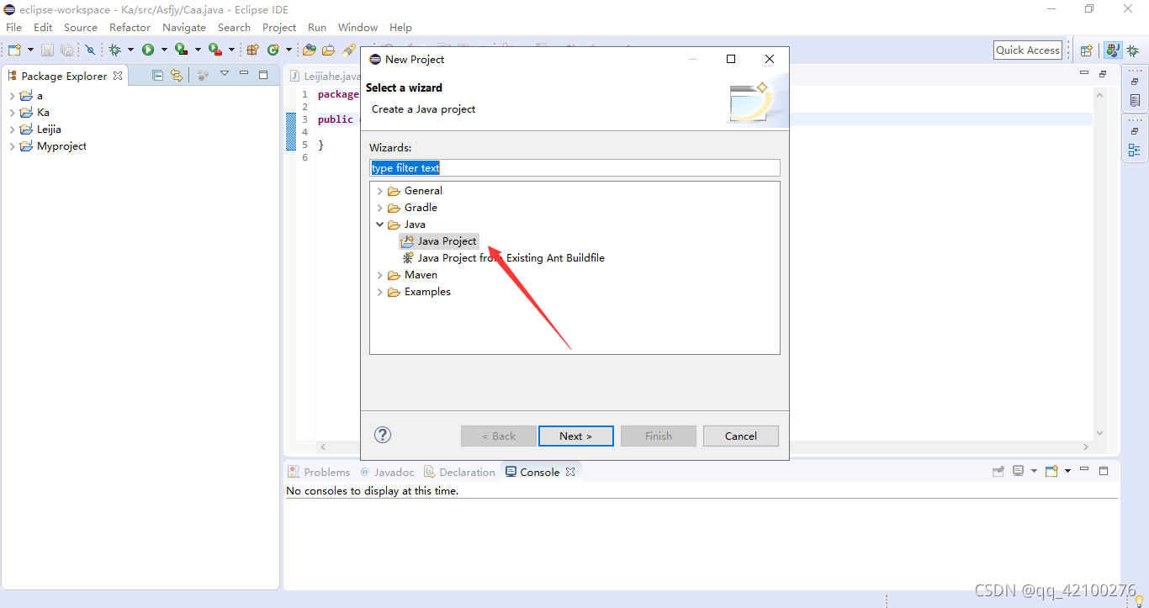
Task: Open the Window menu
Action: [357, 27]
